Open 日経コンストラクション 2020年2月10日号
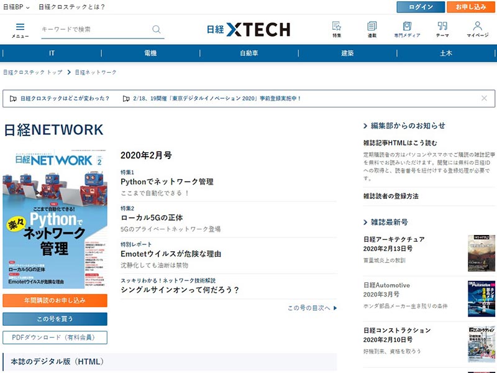 pos(397,335)
